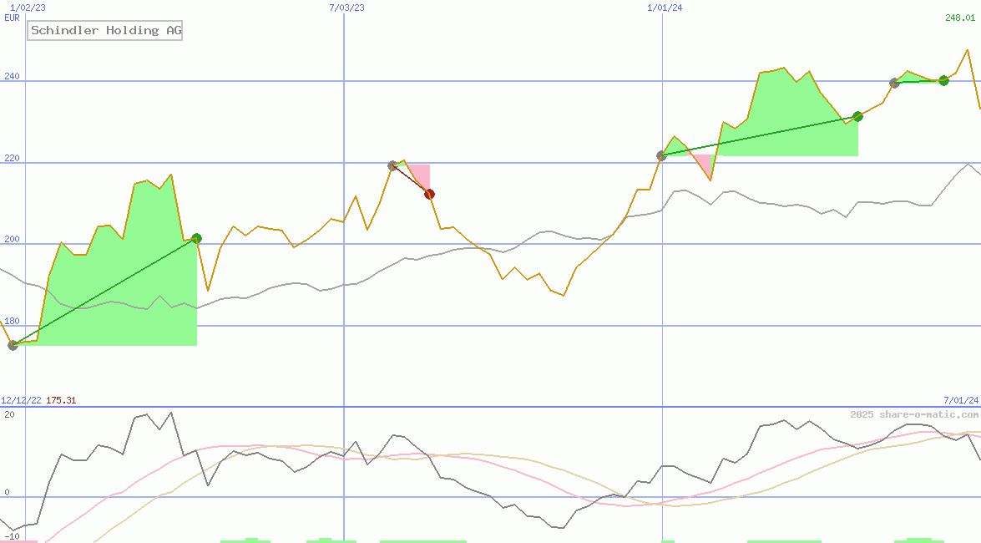The width and height of the screenshot is (981, 543).
Task: Click the 1/01/24 date label
Action: [x=662, y=8]
